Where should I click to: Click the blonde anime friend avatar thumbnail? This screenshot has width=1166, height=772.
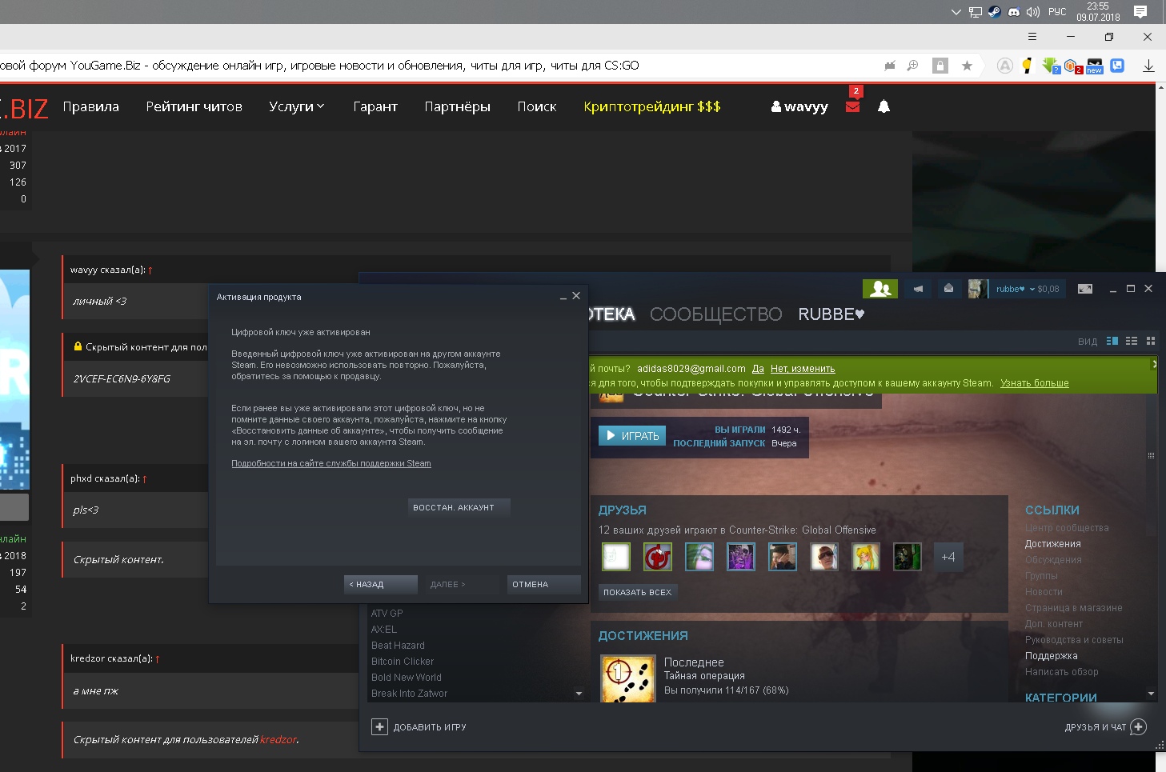(x=866, y=557)
